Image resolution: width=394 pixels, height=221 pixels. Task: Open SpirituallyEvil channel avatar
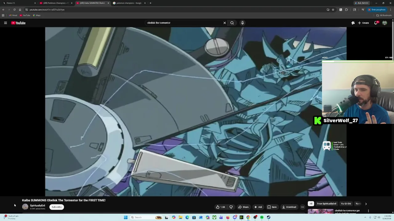point(25,207)
